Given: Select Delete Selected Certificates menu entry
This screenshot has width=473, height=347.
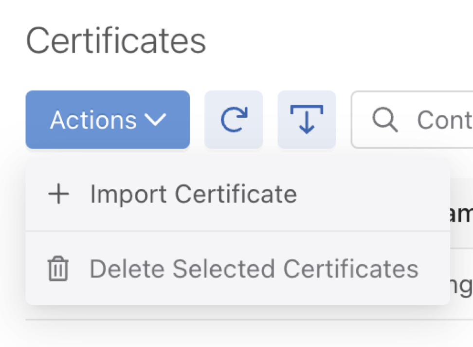Looking at the screenshot, I should coord(253,269).
